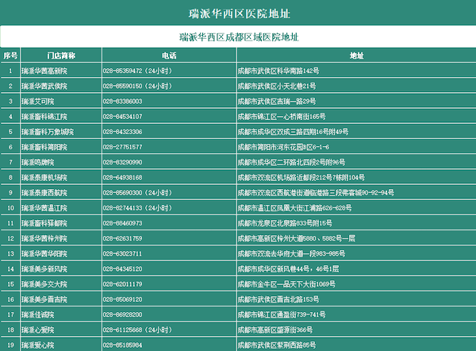Click the address 成都市成华区二环路北四段2号附96号
Image resolution: width=476 pixels, height=351 pixels.
[291, 162]
